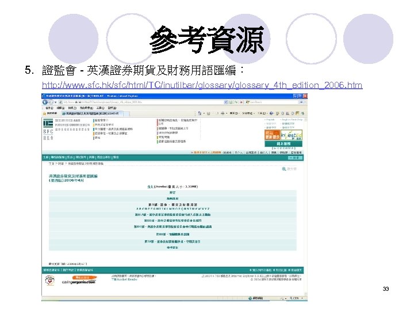
Task: Click the Home icon in the command bar
Action: pyautogui.click(x=200, y=113)
